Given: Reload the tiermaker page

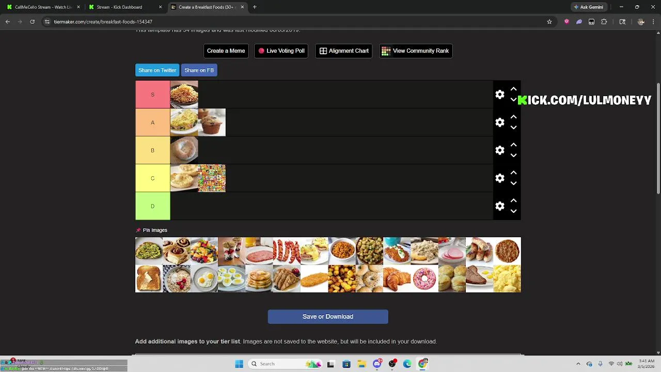Looking at the screenshot, I should [33, 22].
